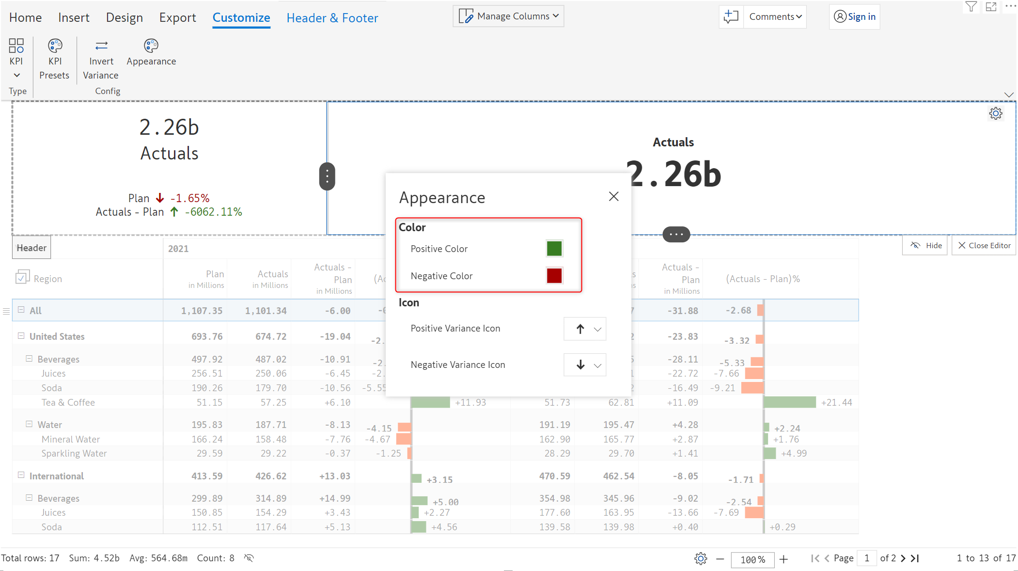Open the Header & Footer tab
Image resolution: width=1018 pixels, height=571 pixels.
[332, 18]
